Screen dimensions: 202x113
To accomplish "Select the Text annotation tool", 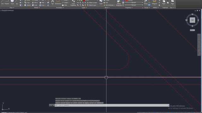I will 53,2.
